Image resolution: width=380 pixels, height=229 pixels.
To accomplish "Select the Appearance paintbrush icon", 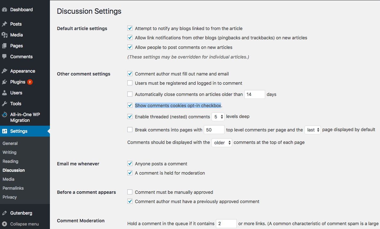I will (4, 71).
